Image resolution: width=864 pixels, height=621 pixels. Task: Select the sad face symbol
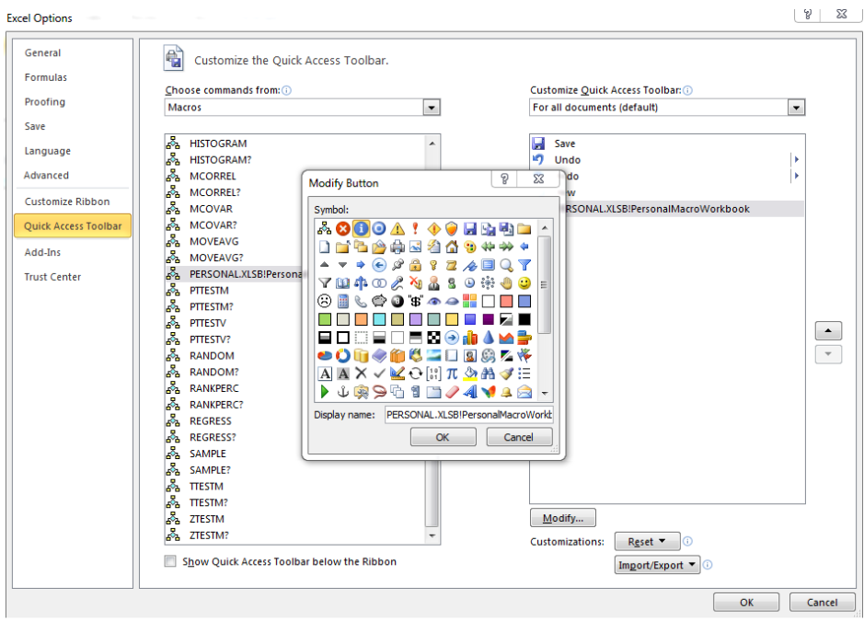click(325, 301)
